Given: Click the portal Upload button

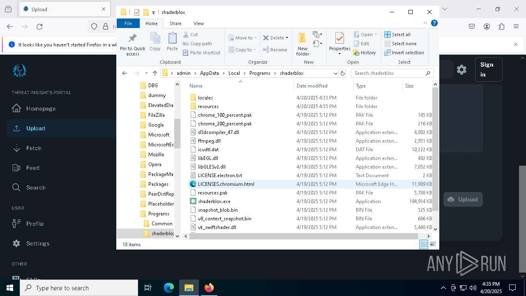Looking at the screenshot, I should pyautogui.click(x=463, y=199).
